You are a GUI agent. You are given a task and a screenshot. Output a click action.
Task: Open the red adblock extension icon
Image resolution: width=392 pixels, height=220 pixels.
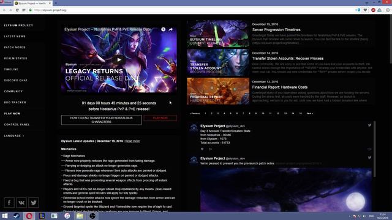pyautogui.click(x=373, y=10)
